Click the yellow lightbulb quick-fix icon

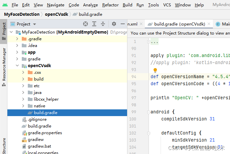(x=155, y=70)
